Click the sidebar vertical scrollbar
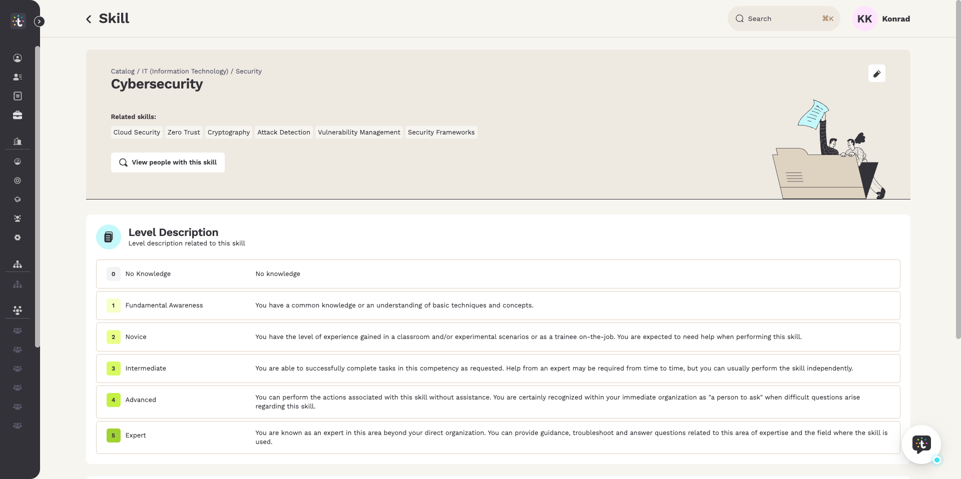 (x=37, y=196)
